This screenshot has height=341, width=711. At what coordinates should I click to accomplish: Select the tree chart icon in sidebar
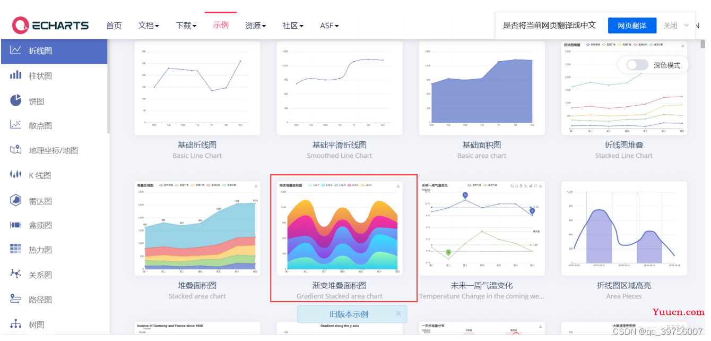pos(16,324)
